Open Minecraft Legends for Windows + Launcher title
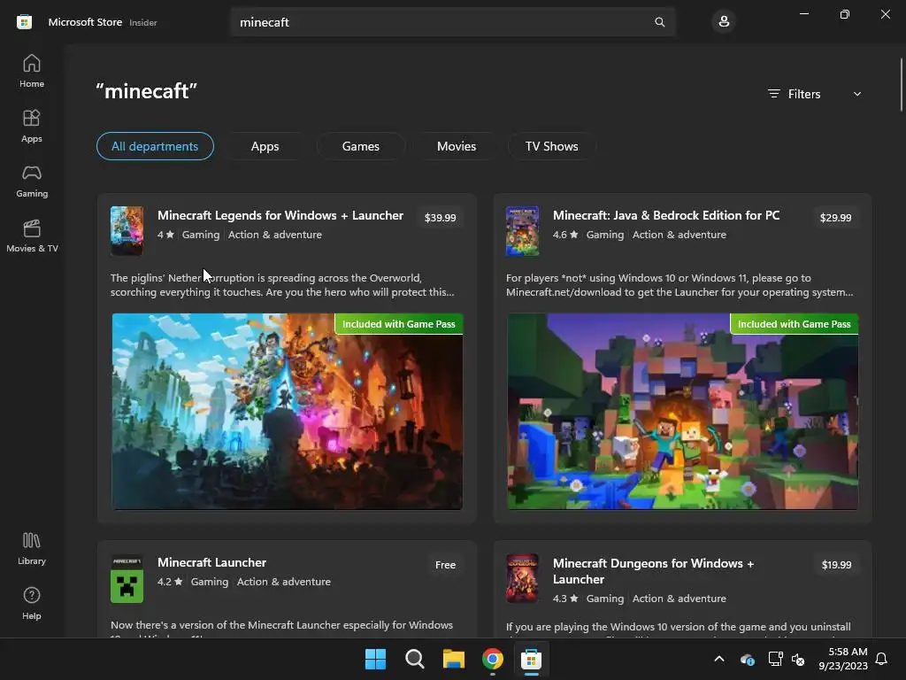Screen dimensions: 906x680 (x=280, y=215)
